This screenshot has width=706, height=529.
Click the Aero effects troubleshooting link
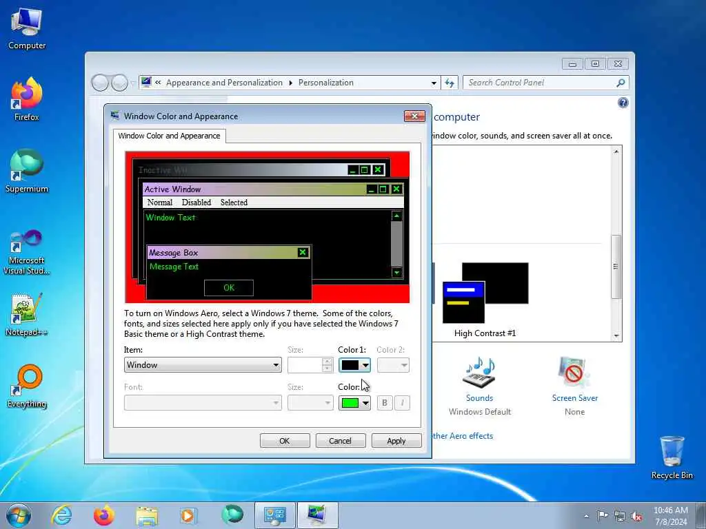[x=463, y=436]
